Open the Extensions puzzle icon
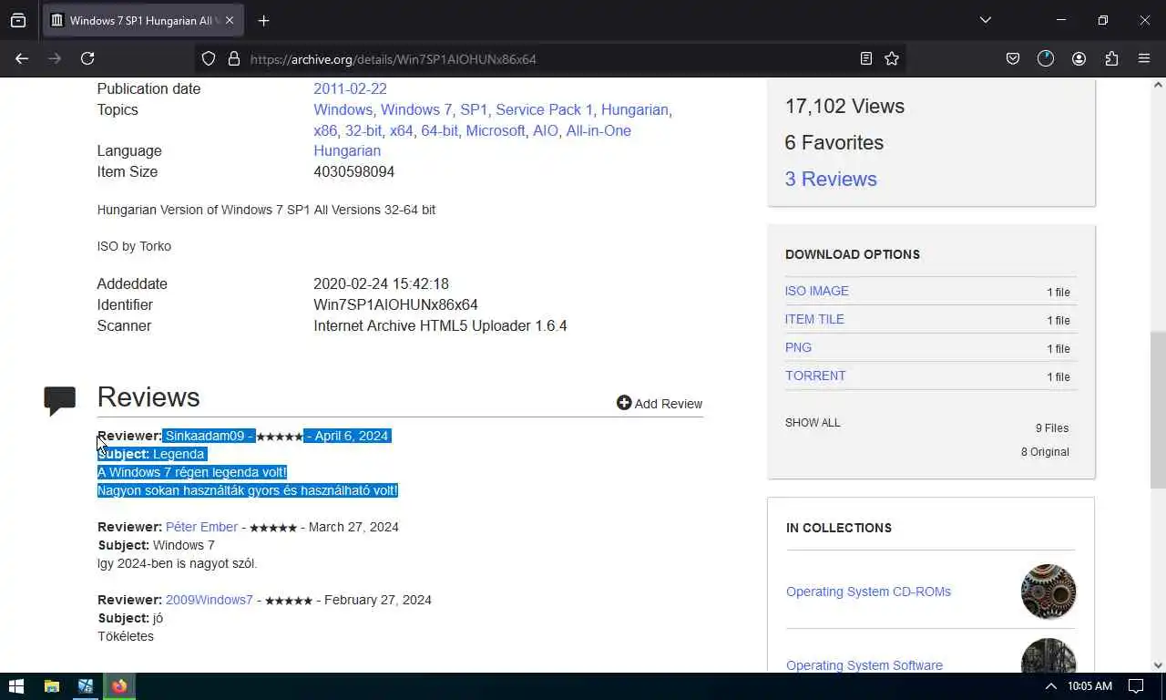Screen dimensions: 1166x700 (x=1111, y=58)
